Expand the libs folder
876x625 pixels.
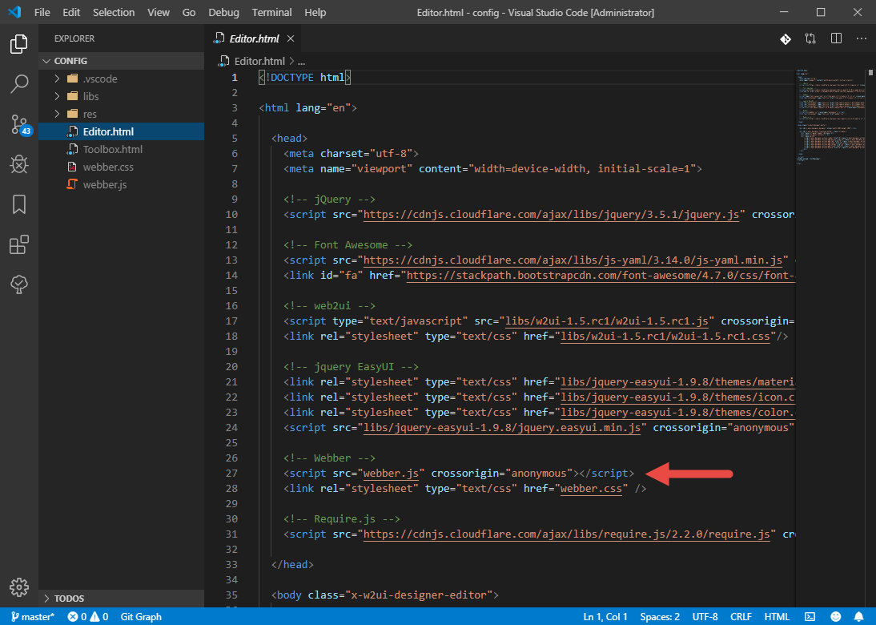[121, 96]
